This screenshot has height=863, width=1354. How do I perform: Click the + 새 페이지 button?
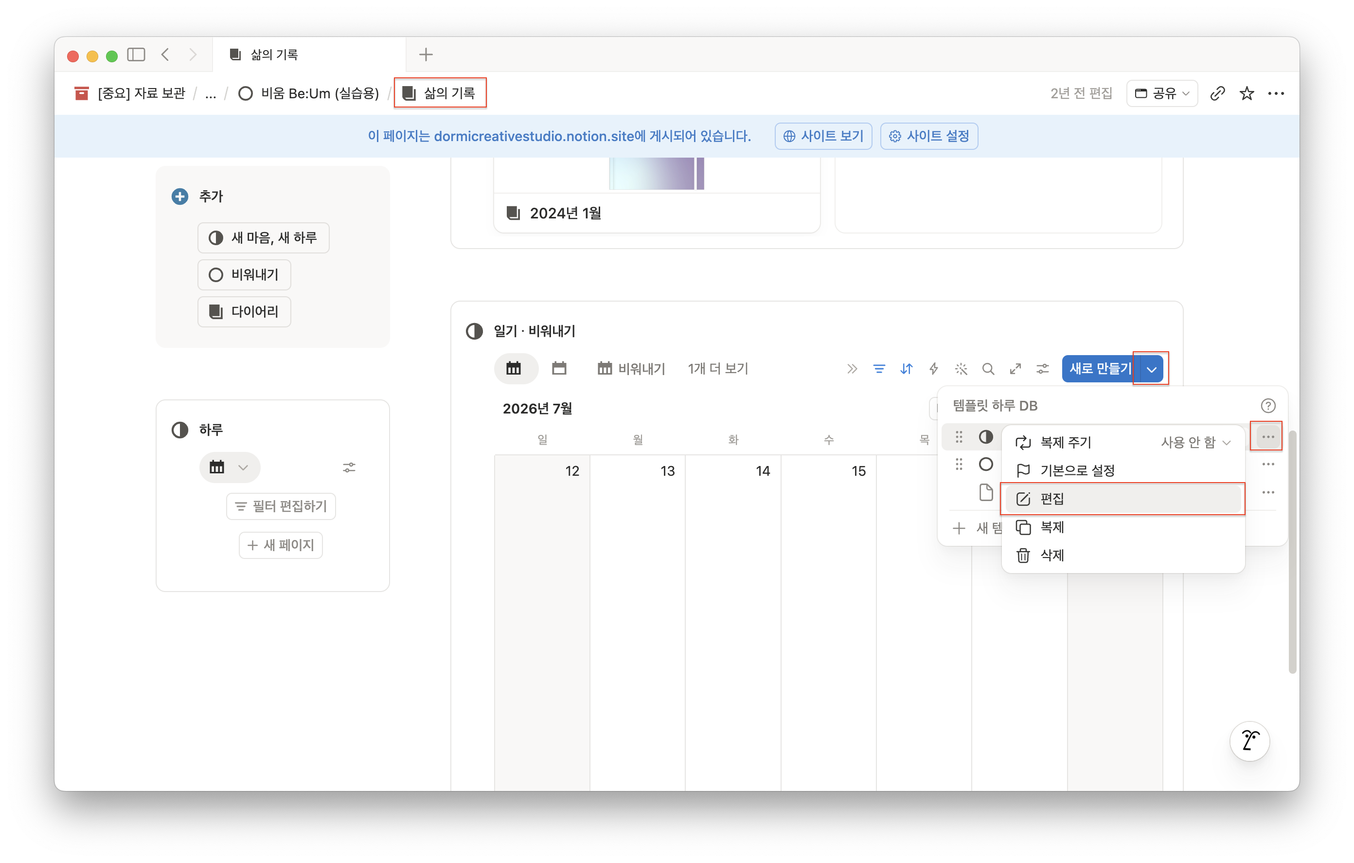coord(281,545)
